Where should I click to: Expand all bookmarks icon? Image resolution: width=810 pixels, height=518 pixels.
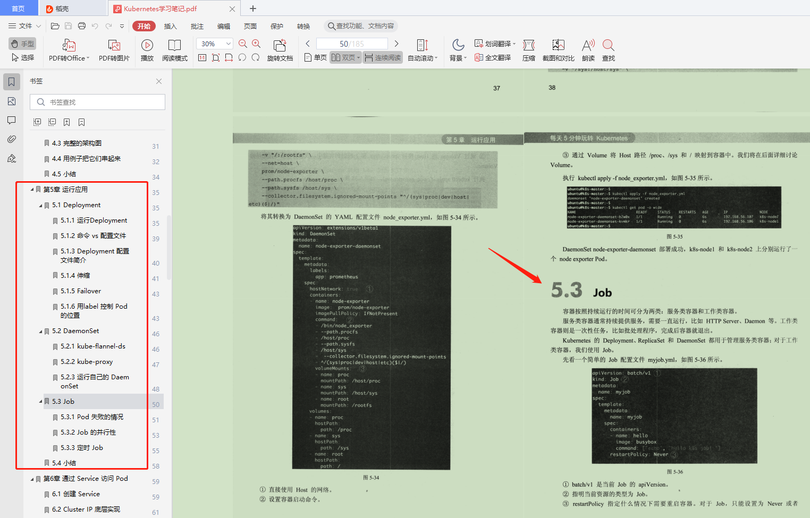coord(37,122)
